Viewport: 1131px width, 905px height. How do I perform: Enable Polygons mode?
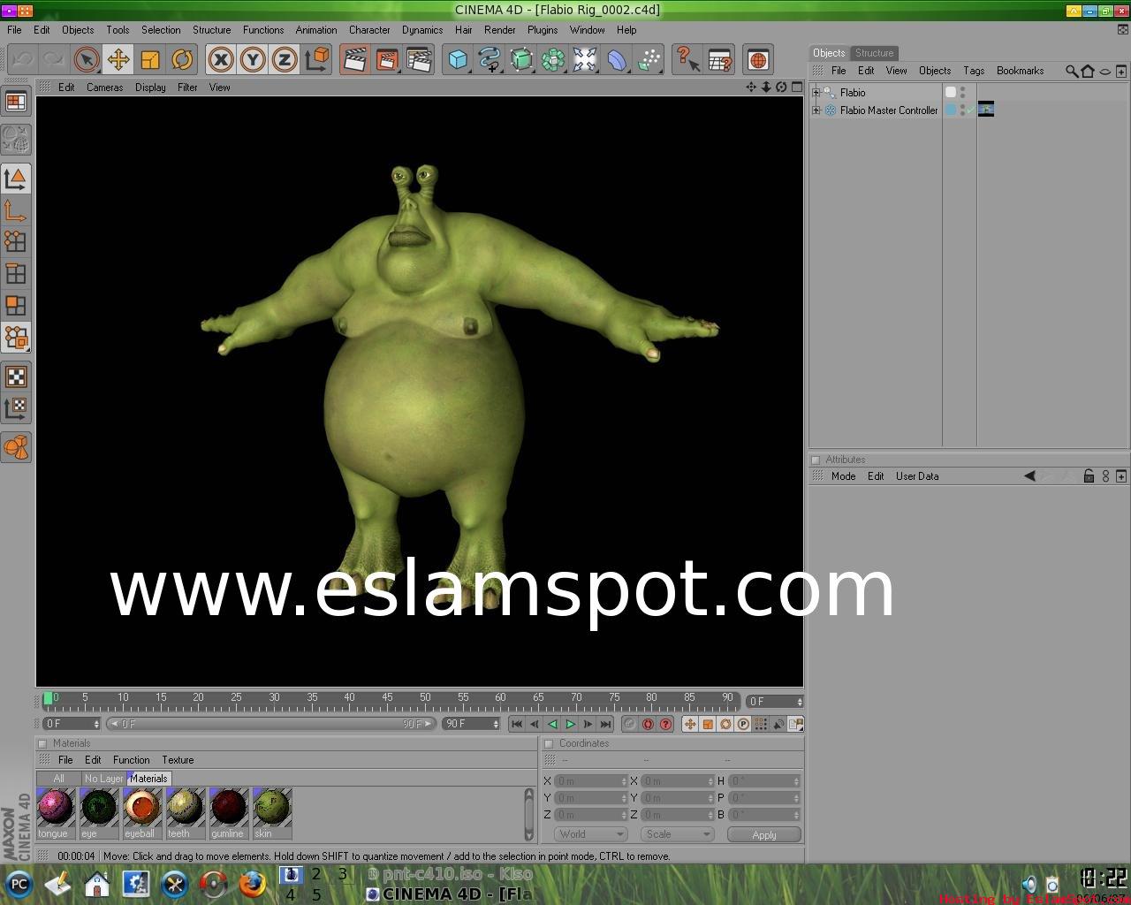16,306
